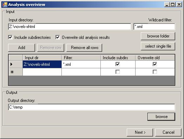This screenshot has width=184, height=139.
Task: Click select single file button
Action: (x=158, y=46)
